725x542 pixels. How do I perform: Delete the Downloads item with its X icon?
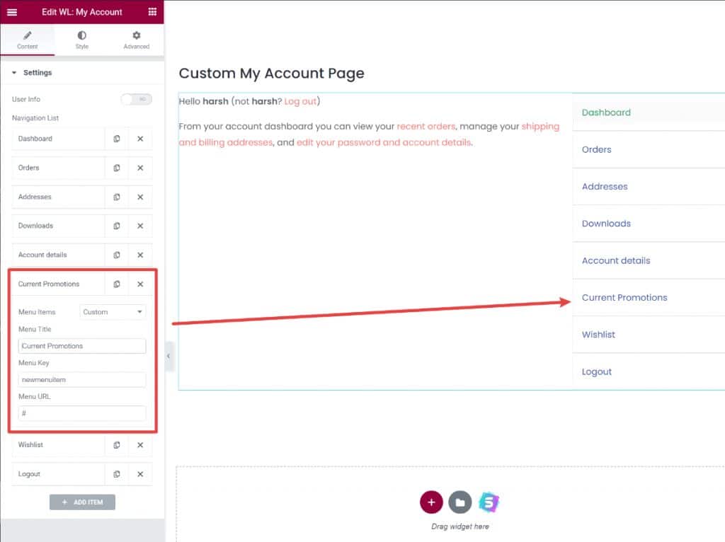[139, 226]
